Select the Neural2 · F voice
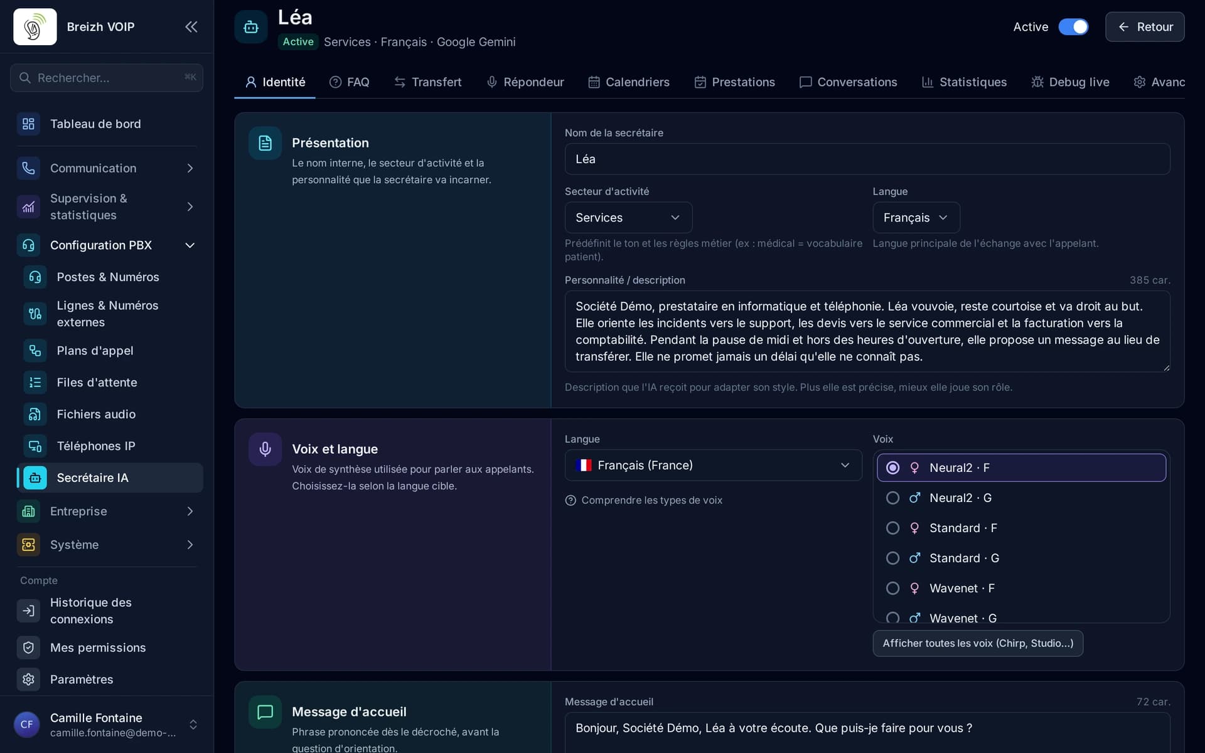Image resolution: width=1205 pixels, height=753 pixels. pyautogui.click(x=1021, y=467)
